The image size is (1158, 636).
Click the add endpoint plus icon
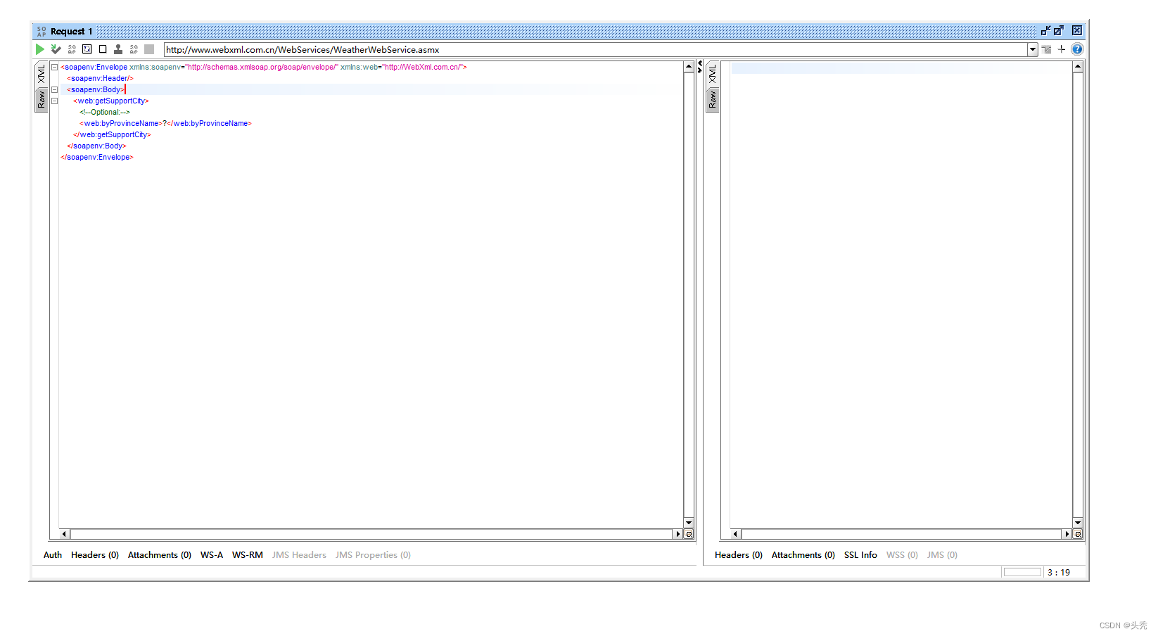click(x=1062, y=49)
